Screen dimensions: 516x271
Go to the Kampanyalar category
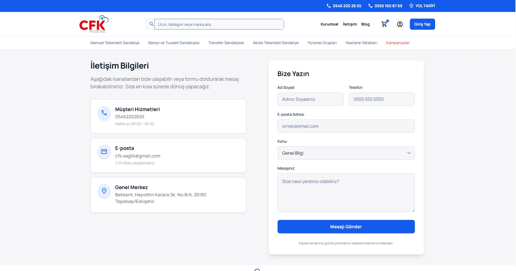click(397, 43)
